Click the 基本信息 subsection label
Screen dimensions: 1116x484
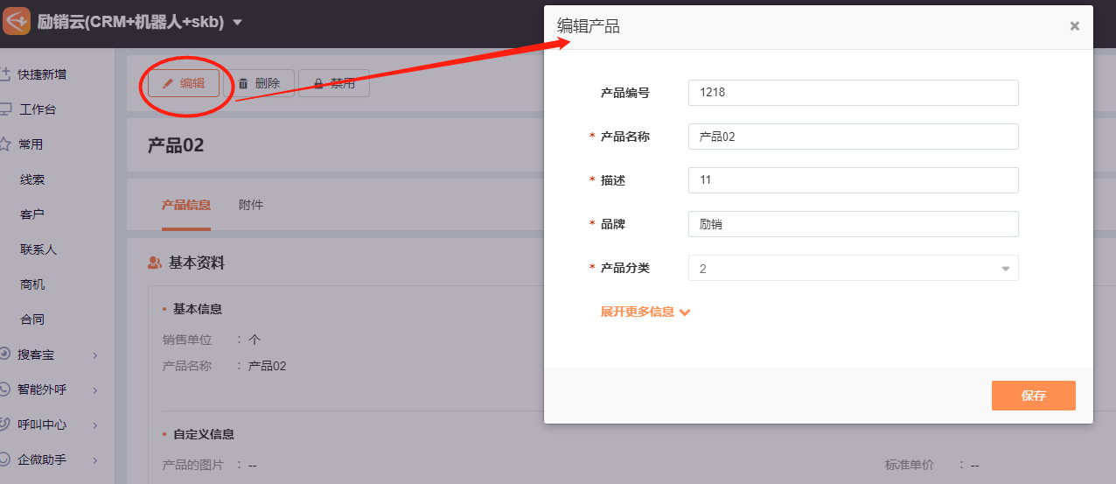pyautogui.click(x=198, y=309)
